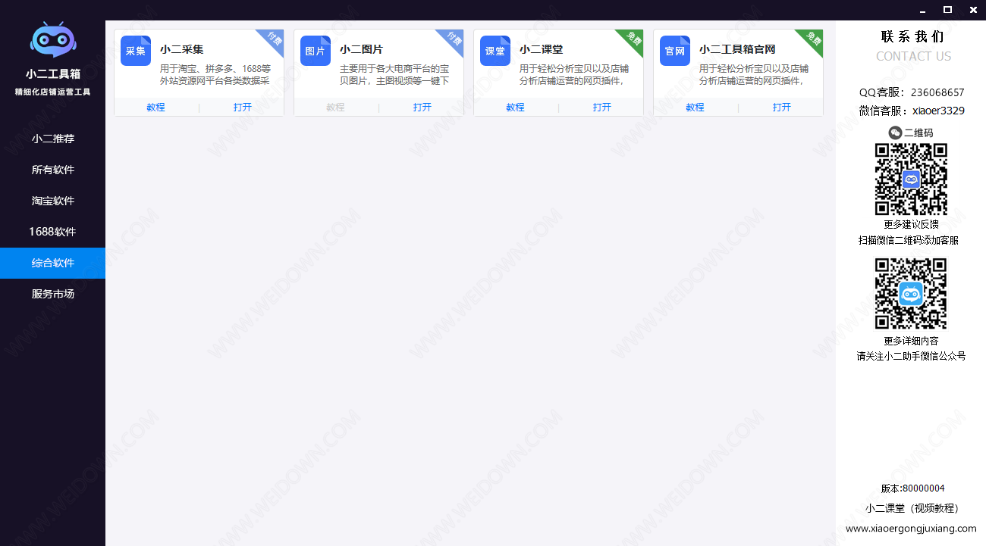Click the 版本:80000004 version text
Image resolution: width=986 pixels, height=546 pixels.
(913, 488)
